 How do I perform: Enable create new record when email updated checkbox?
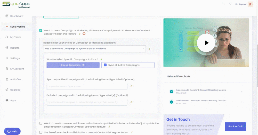pyautogui.click(x=41, y=123)
